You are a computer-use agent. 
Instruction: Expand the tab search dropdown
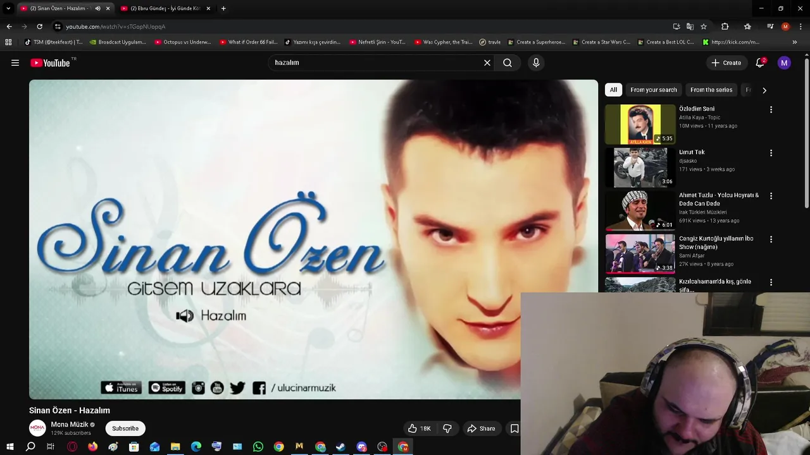point(8,8)
